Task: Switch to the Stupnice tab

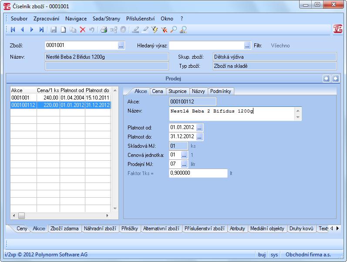Action: click(178, 91)
